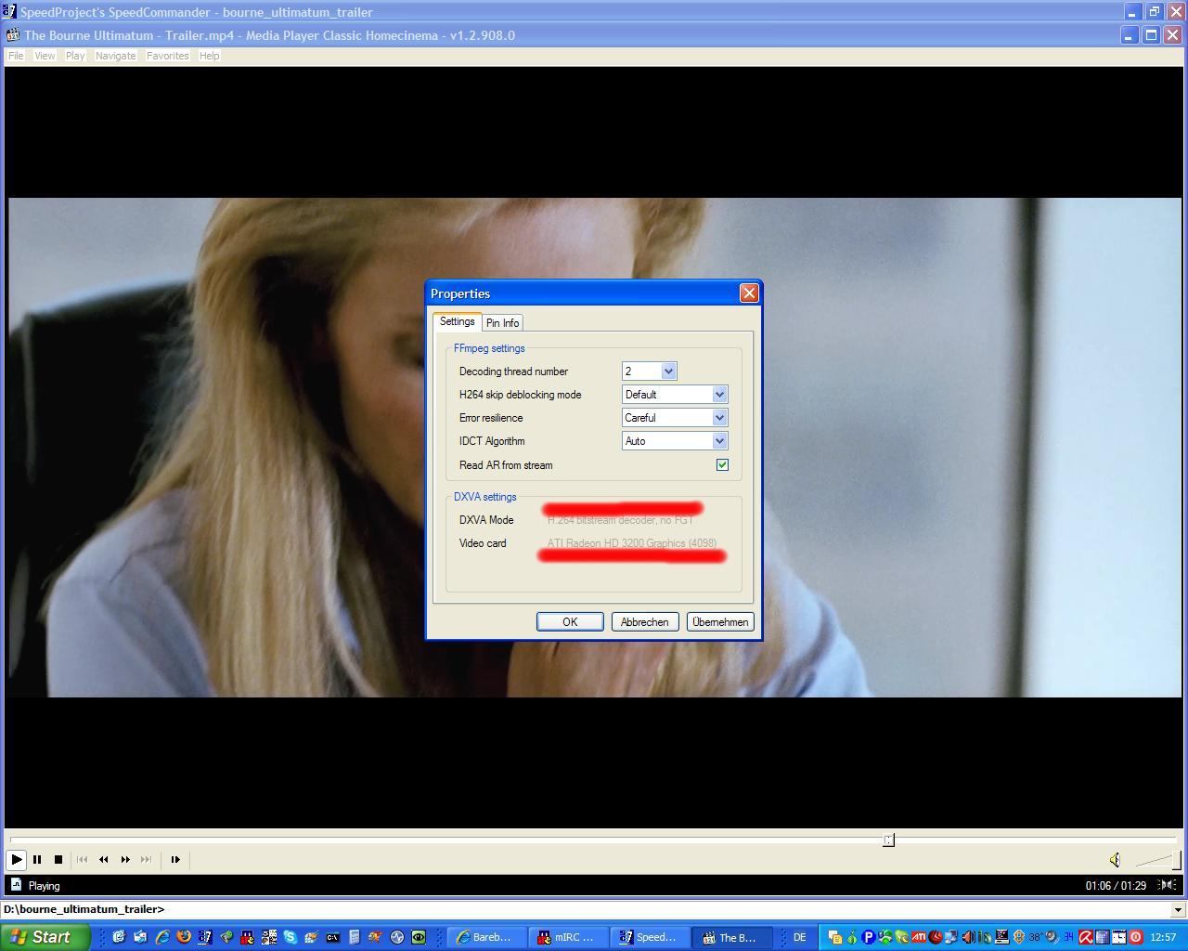The width and height of the screenshot is (1188, 951).
Task: Click the red circle tray icon
Action: pos(1136,937)
